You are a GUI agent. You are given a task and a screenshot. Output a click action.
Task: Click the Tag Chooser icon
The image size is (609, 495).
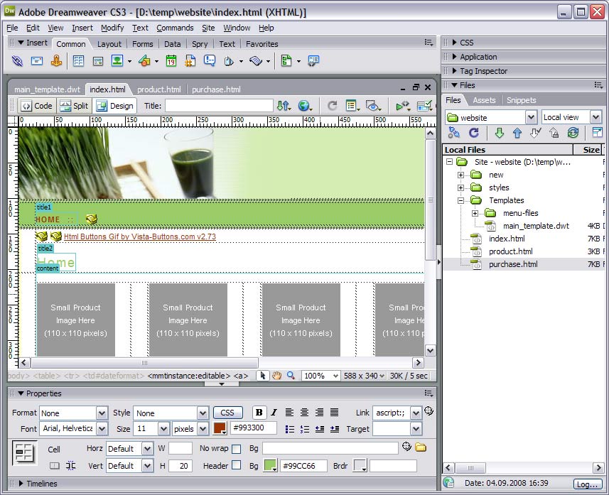click(313, 61)
